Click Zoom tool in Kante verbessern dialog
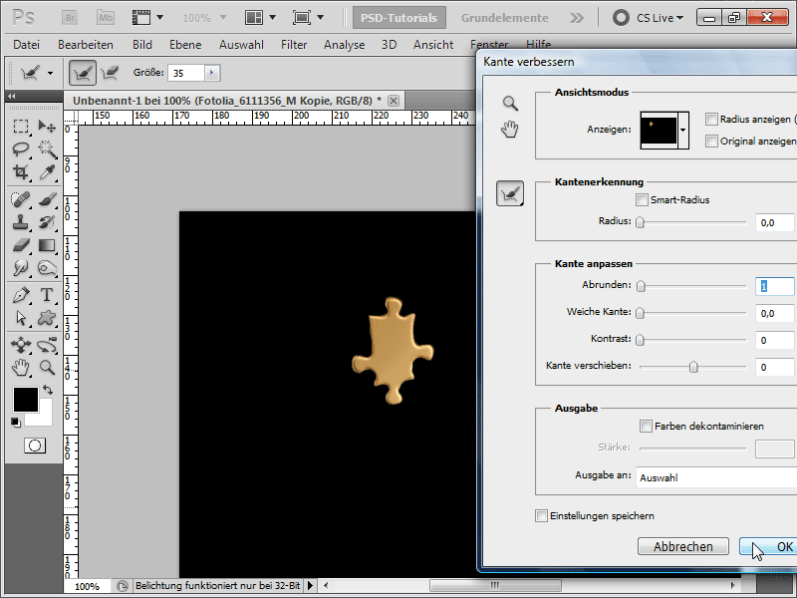Viewport: 797px width, 598px height. 510,104
